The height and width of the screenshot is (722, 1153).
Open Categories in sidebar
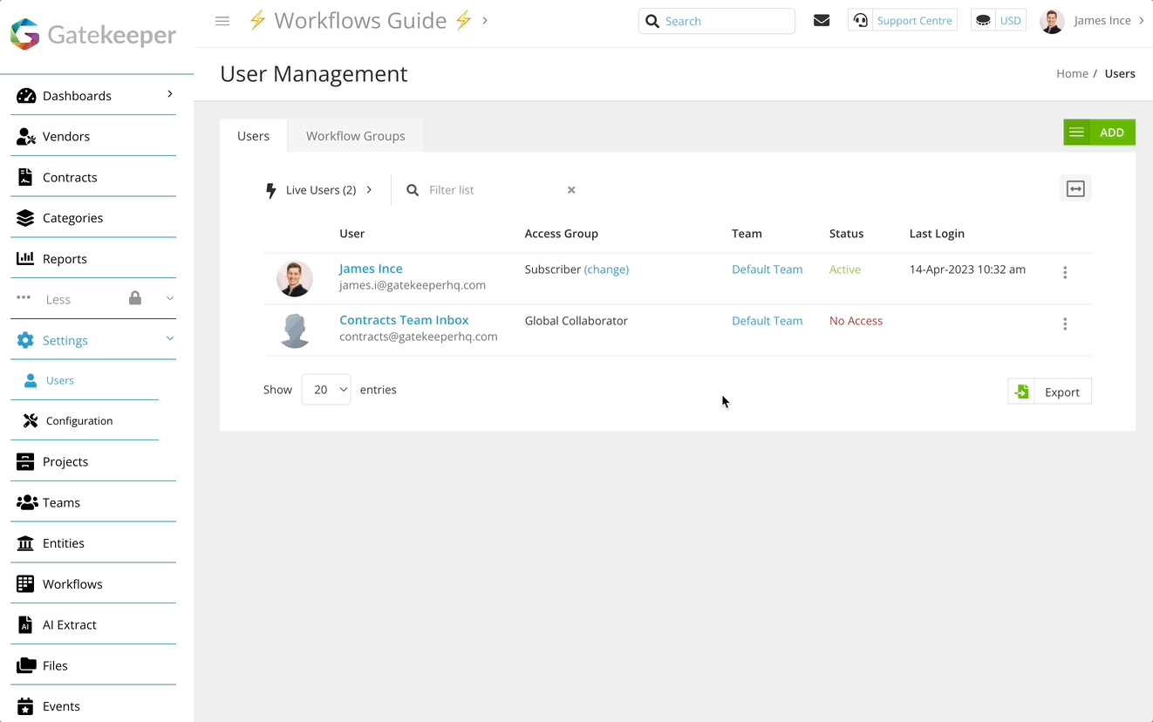[72, 218]
